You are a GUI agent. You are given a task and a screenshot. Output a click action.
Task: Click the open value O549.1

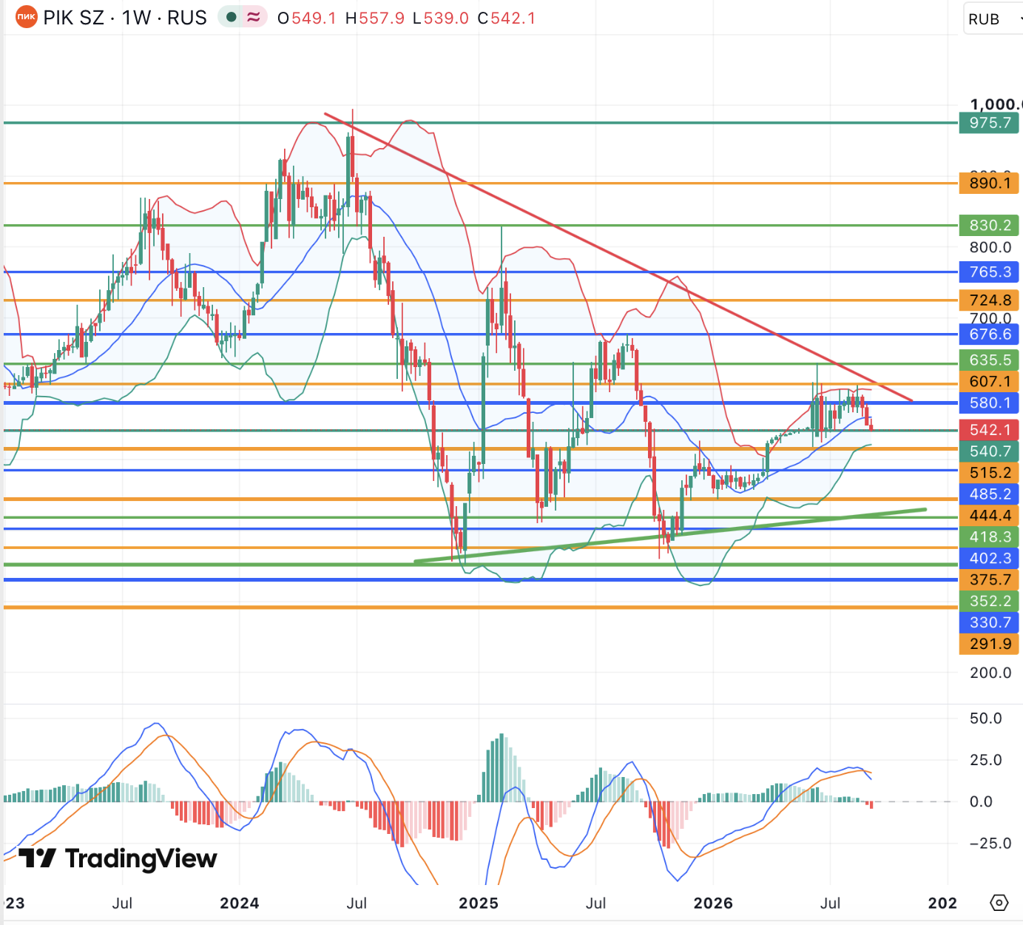tap(306, 18)
